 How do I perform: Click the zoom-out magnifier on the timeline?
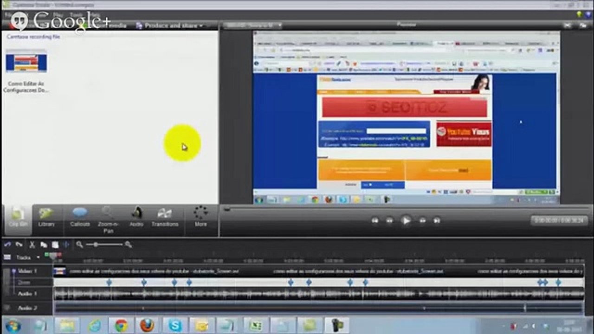pos(80,244)
